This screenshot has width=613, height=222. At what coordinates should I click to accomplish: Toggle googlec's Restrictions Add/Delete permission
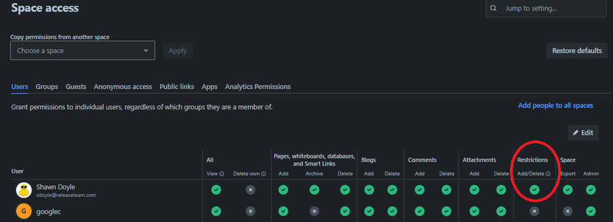tap(534, 212)
